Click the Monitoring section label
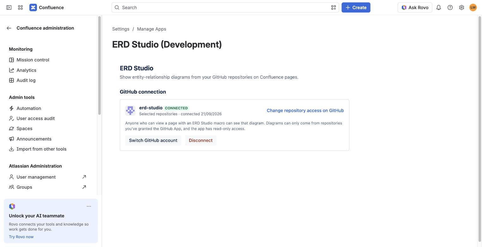The width and height of the screenshot is (482, 247). (x=21, y=49)
